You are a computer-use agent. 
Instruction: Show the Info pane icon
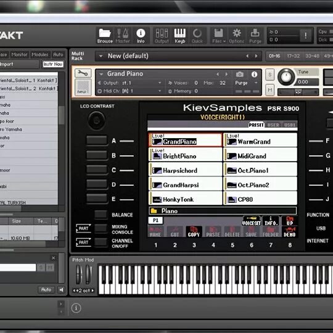(x=141, y=36)
